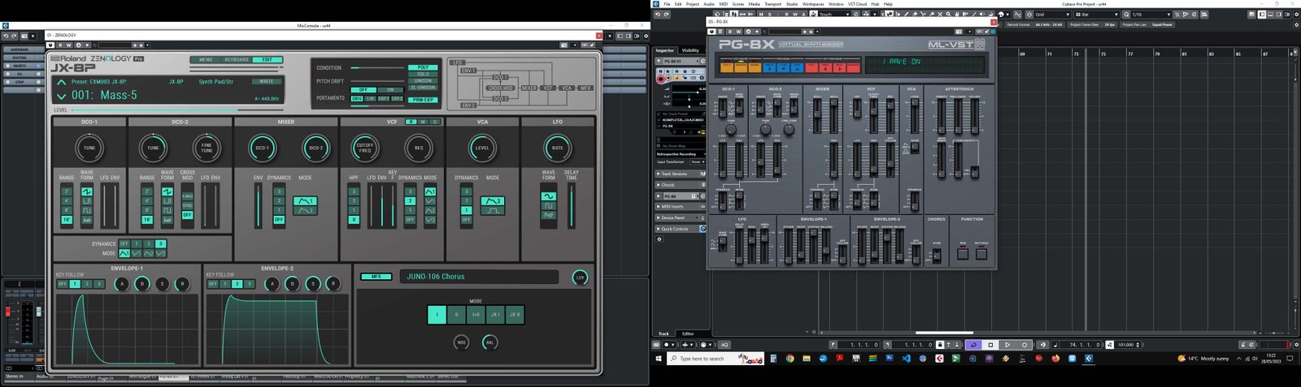The width and height of the screenshot is (1301, 387).
Task: Click the KEYBOARD button in Zenology
Action: (x=237, y=59)
